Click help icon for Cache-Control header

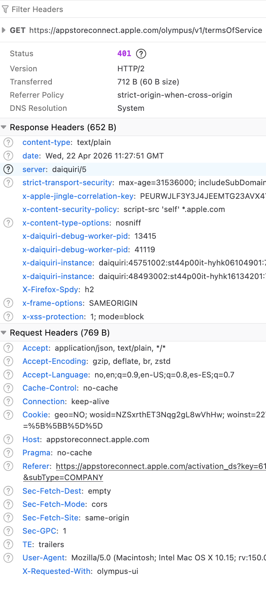click(x=8, y=388)
